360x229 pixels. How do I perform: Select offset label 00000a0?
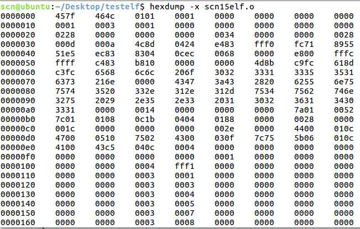click(18, 110)
